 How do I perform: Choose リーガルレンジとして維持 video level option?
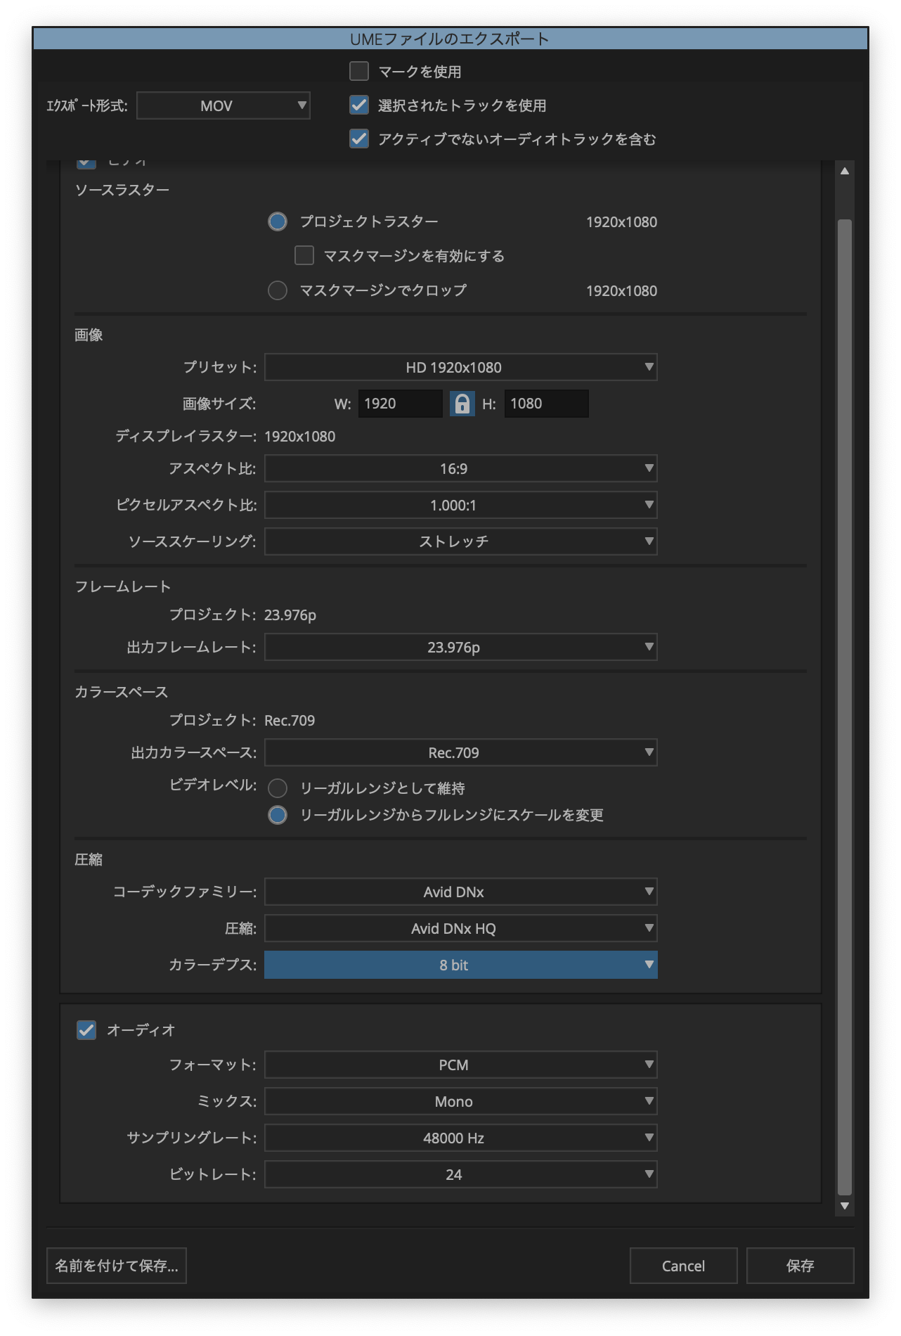(278, 788)
